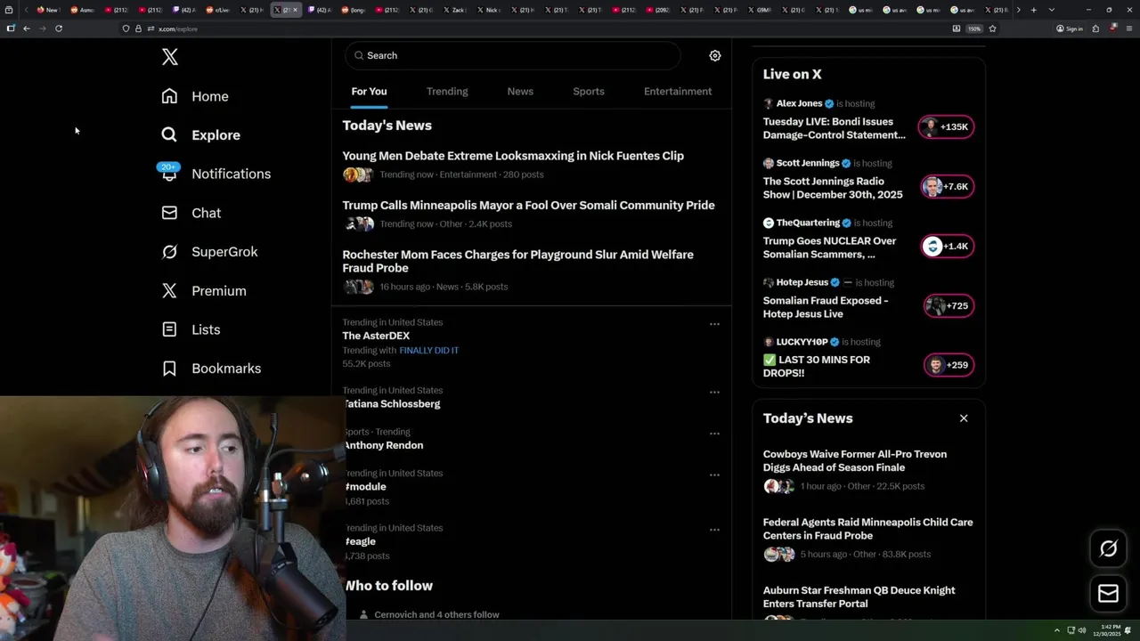Go to Home in sidebar
Image resolution: width=1140 pixels, height=641 pixels.
pos(195,96)
